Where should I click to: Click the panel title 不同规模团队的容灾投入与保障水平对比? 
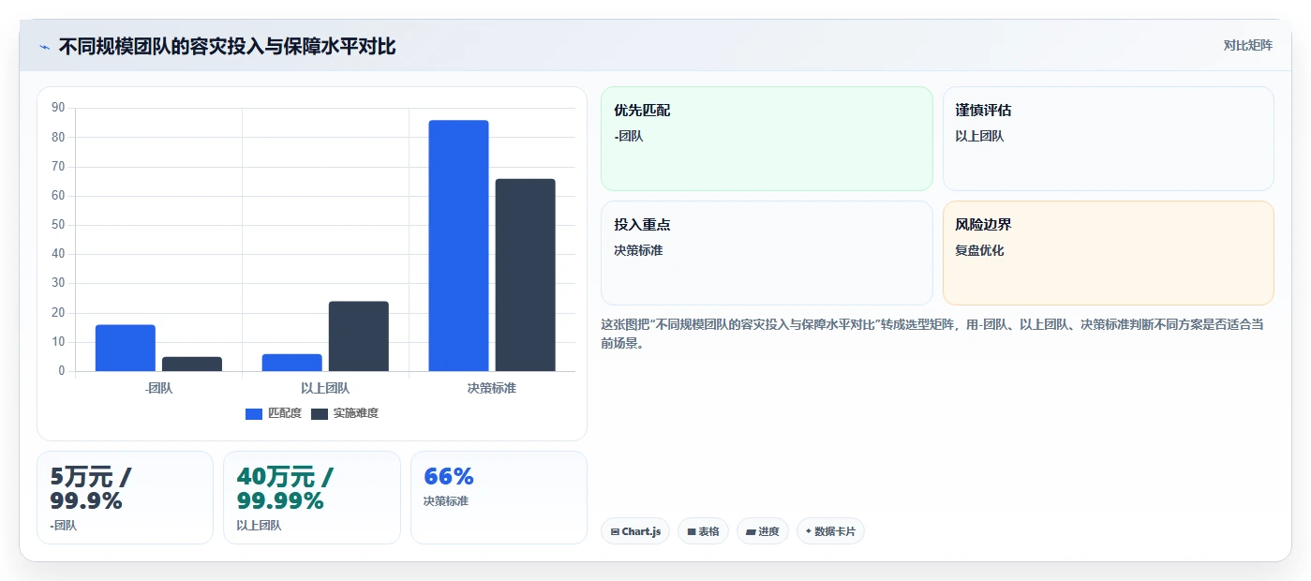(x=228, y=46)
